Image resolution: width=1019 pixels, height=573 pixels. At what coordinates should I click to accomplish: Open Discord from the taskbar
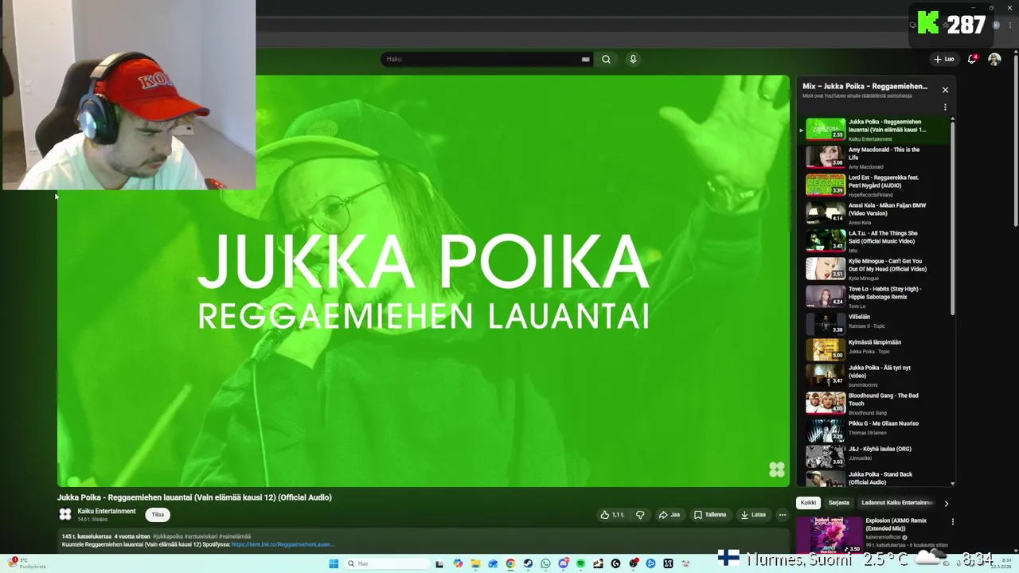pyautogui.click(x=564, y=563)
